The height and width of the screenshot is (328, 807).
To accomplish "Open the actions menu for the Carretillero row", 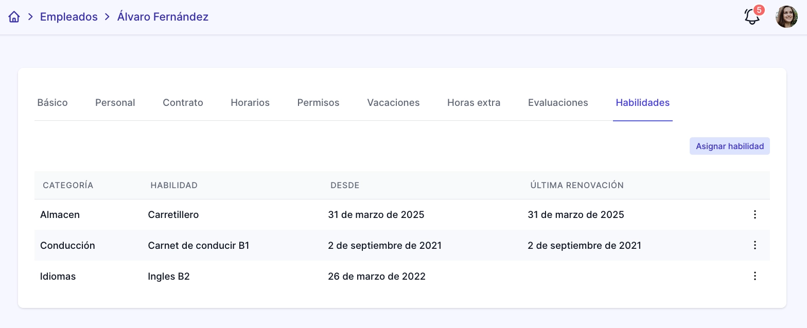I will 755,214.
